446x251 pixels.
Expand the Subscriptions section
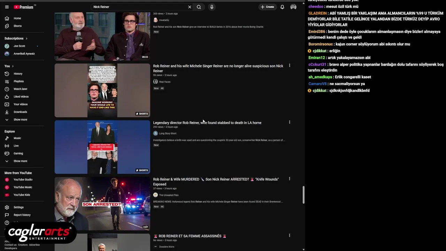16,38
